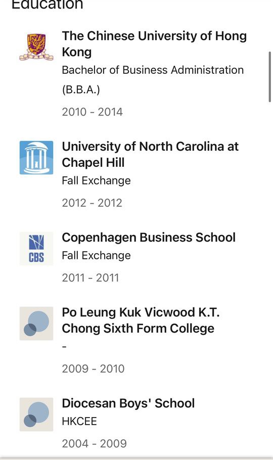Open the Copenhagen Business School entry
Viewport: 273px width, 460px height.
149,238
